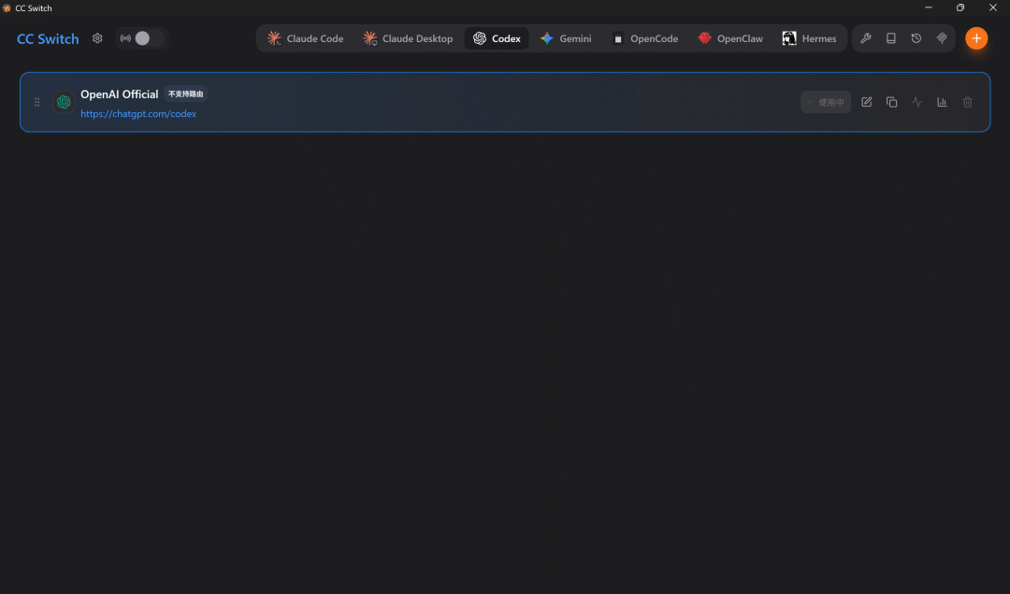Click the drag handle of OpenAI Official

pyautogui.click(x=37, y=102)
